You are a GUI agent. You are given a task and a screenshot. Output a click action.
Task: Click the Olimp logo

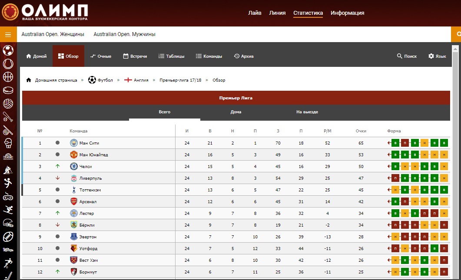tap(45, 12)
